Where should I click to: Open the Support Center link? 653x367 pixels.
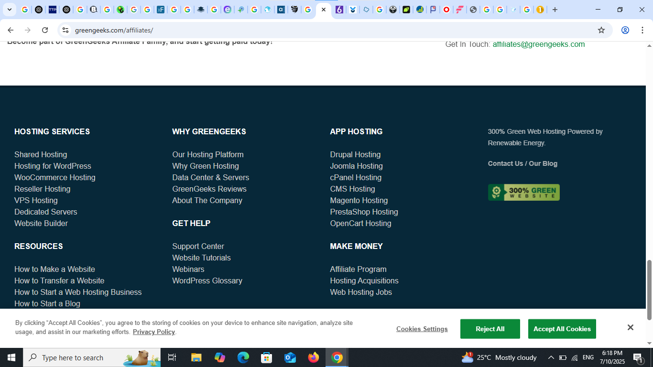click(x=198, y=246)
